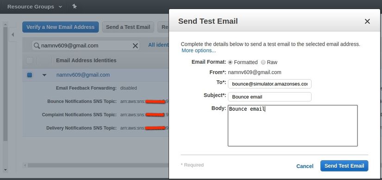Open the More options link
The height and width of the screenshot is (180, 382).
199,50
